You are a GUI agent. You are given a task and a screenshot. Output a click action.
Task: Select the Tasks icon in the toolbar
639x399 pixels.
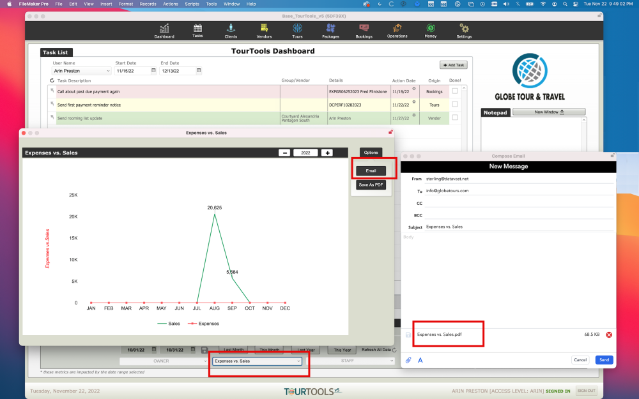tap(197, 30)
